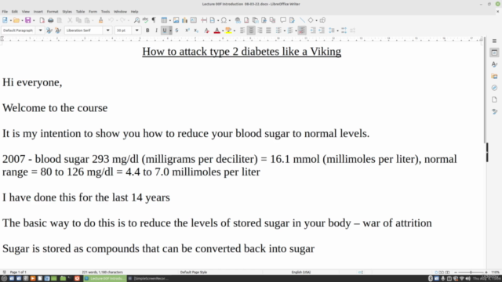The image size is (502, 282).
Task: Open the sidebar Properties panel
Action: (x=494, y=52)
